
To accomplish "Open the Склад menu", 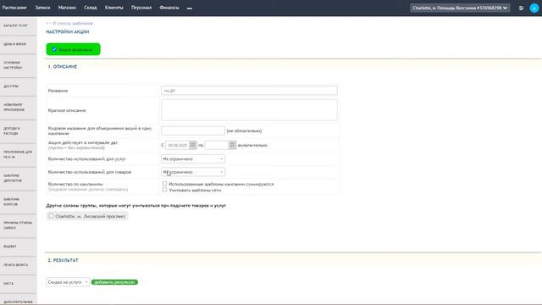I will pyautogui.click(x=91, y=8).
